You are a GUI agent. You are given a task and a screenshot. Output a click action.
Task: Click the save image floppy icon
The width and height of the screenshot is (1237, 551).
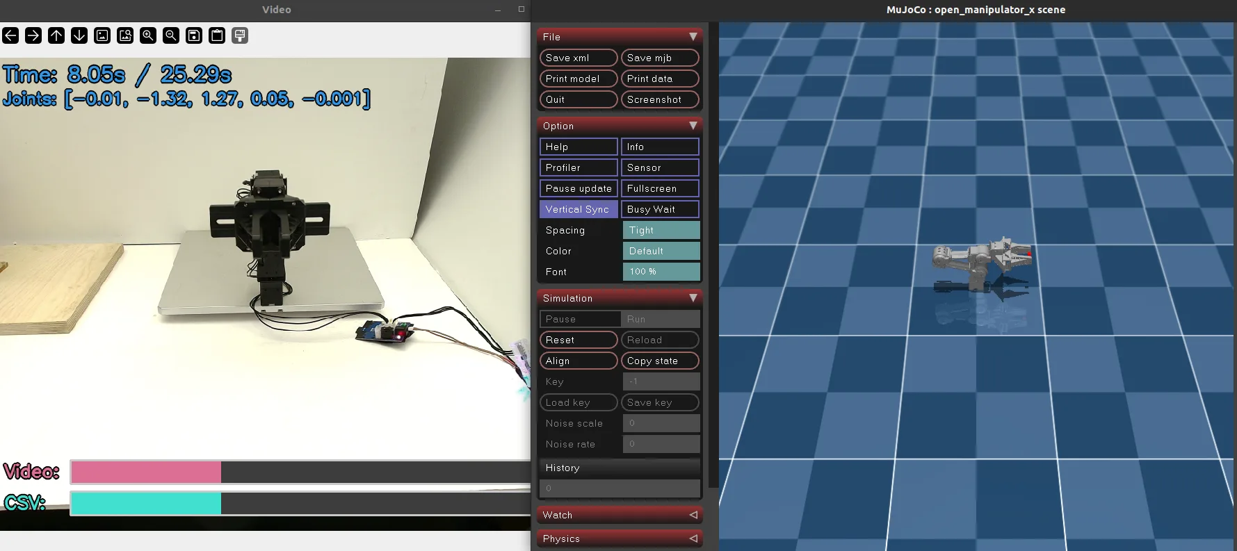coord(194,35)
